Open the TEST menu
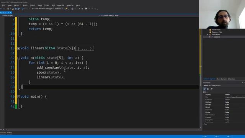 click(53, 5)
